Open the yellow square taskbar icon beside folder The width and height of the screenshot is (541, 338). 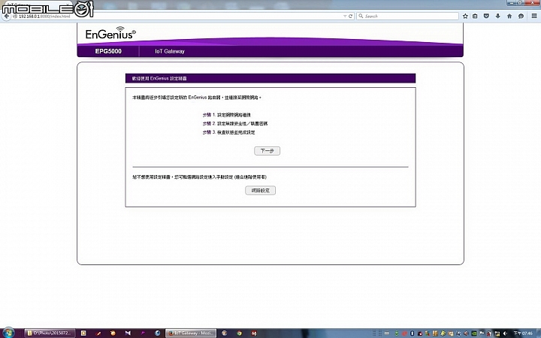click(83, 333)
